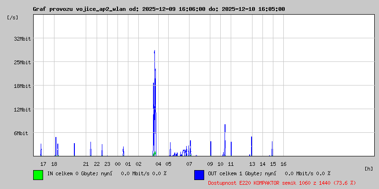Click the '21' hour tick label
The image size is (379, 189).
(x=86, y=164)
